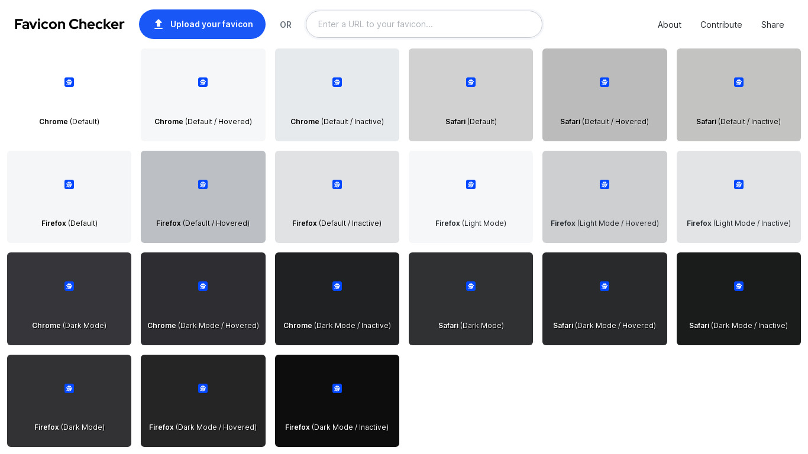Click the favicon in Firefox (Light Mode / Inactive) card

[739, 184]
